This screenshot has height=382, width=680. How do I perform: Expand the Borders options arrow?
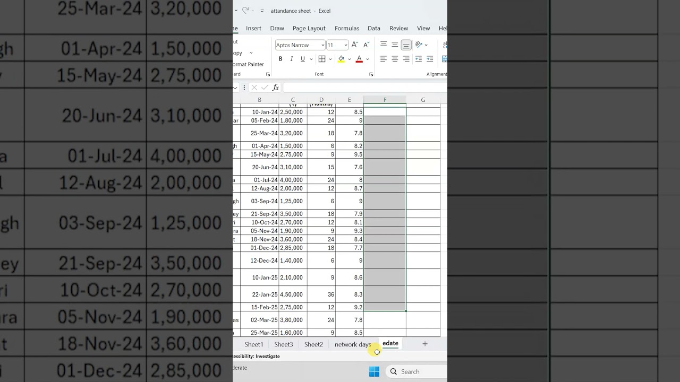pos(330,59)
